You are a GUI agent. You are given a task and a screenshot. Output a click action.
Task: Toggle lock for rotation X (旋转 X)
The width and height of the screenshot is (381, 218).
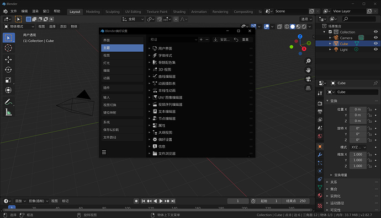[x=370, y=128]
